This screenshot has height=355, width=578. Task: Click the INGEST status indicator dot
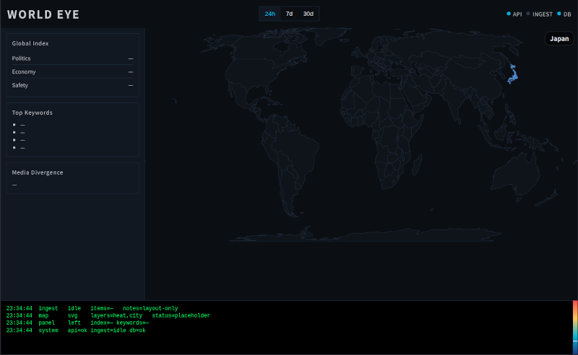coord(528,14)
